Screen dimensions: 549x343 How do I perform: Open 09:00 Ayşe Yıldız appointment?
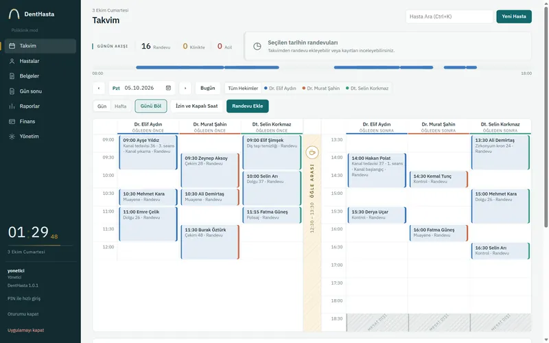click(x=148, y=152)
